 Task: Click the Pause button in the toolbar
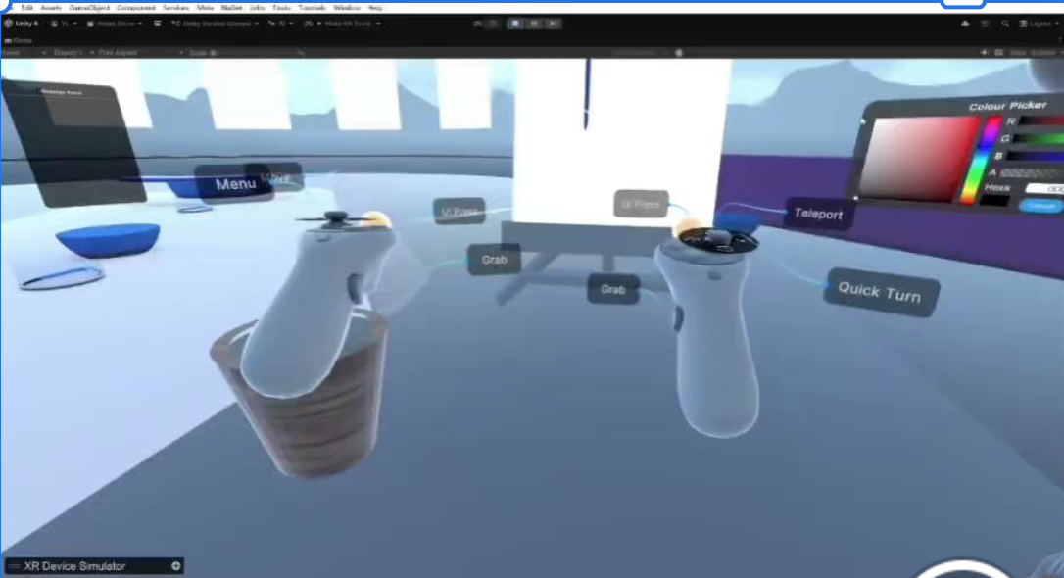[x=535, y=24]
